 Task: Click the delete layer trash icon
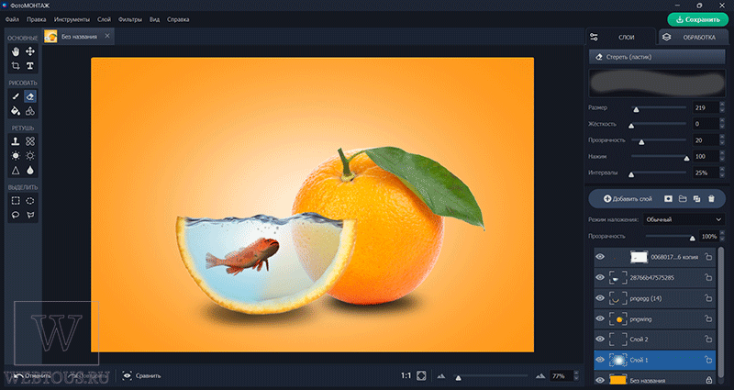click(712, 199)
